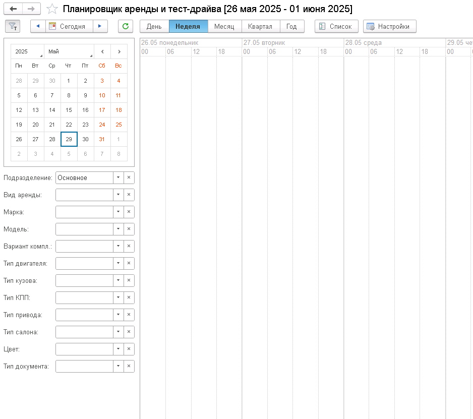Image resolution: width=473 pixels, height=419 pixels.
Task: Refresh the planner with the green arrow icon
Action: [126, 26]
